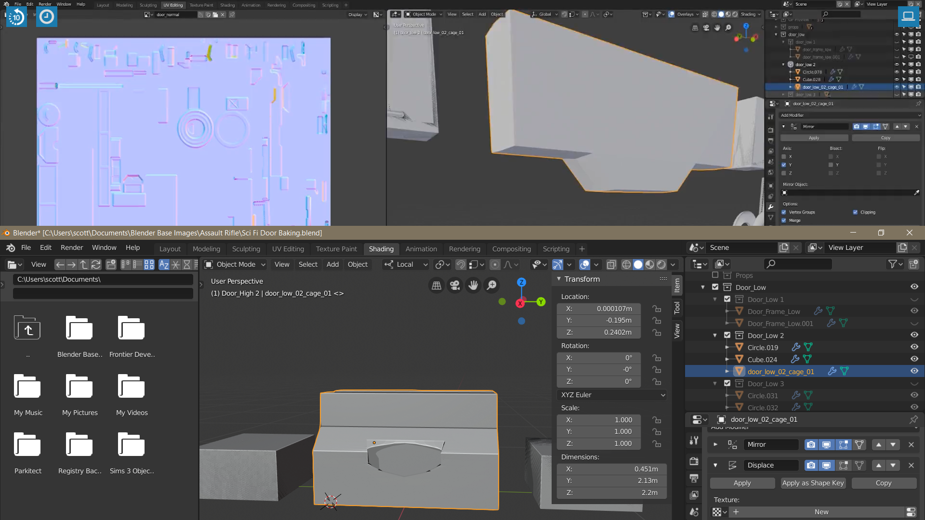
Task: Click the file browser refresh icon
Action: [96, 264]
